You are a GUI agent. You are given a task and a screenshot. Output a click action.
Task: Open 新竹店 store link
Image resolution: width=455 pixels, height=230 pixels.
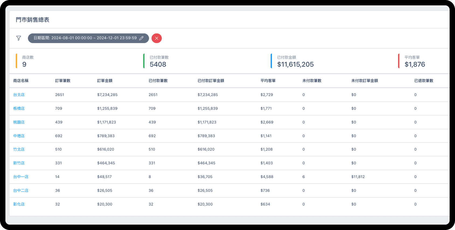tap(19, 163)
